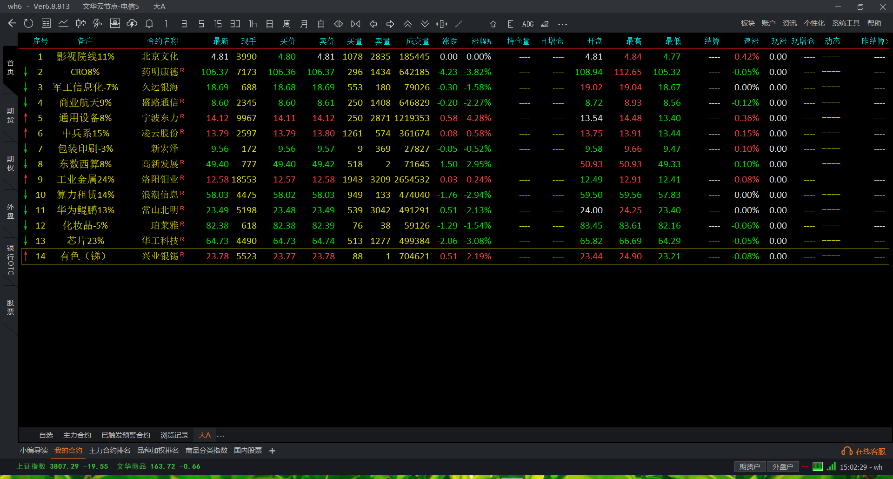Select the horizontal line drawing tool

pyautogui.click(x=476, y=24)
